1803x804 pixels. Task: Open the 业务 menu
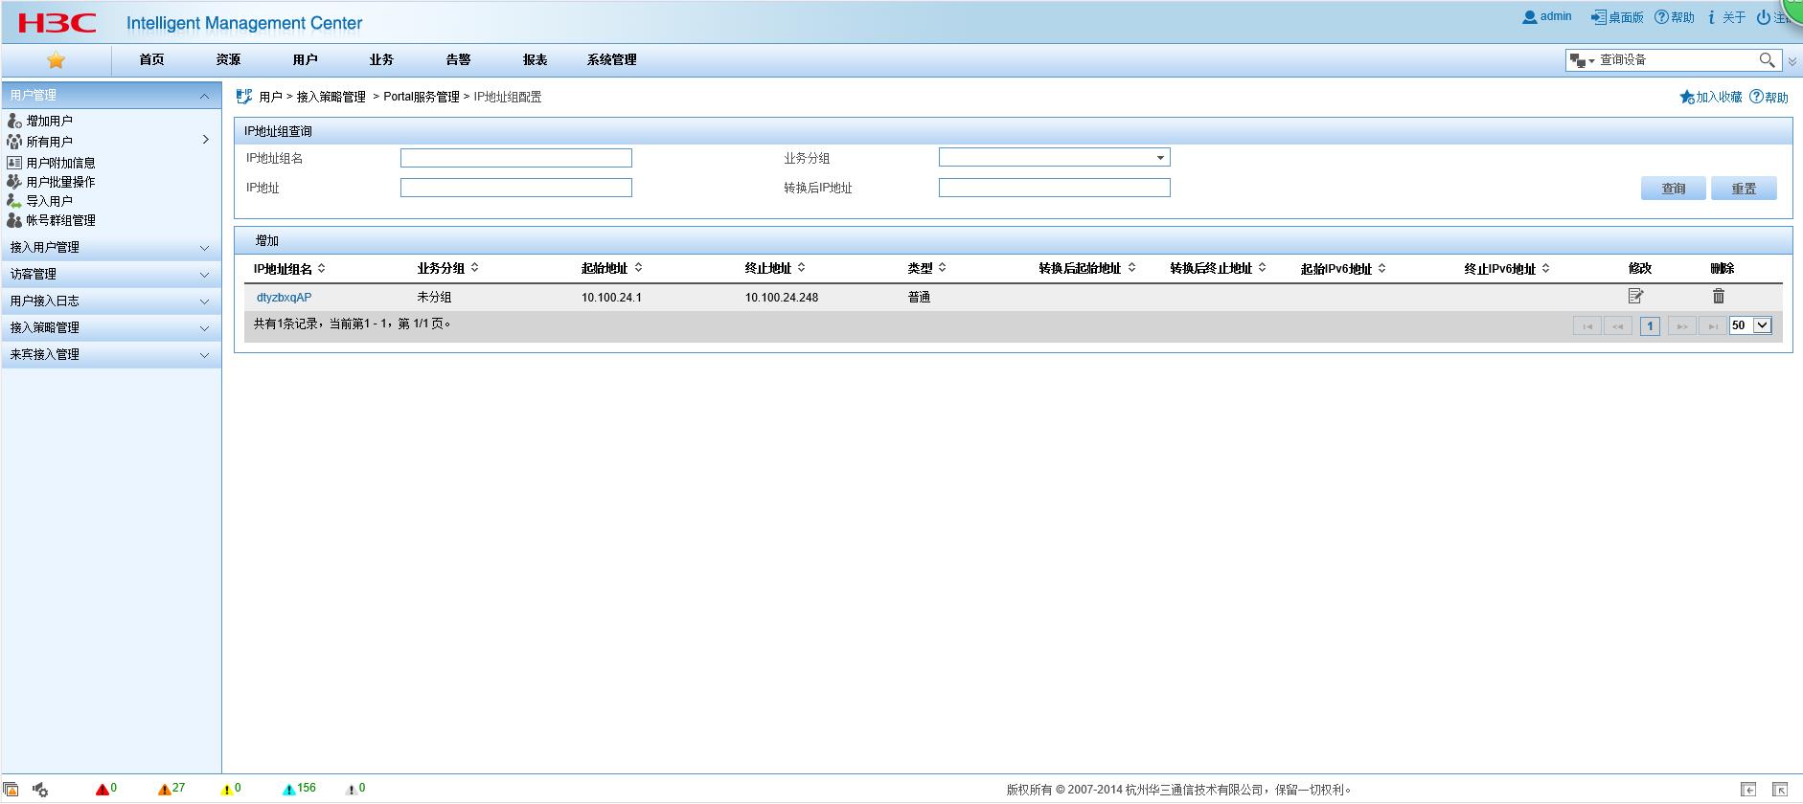381,59
